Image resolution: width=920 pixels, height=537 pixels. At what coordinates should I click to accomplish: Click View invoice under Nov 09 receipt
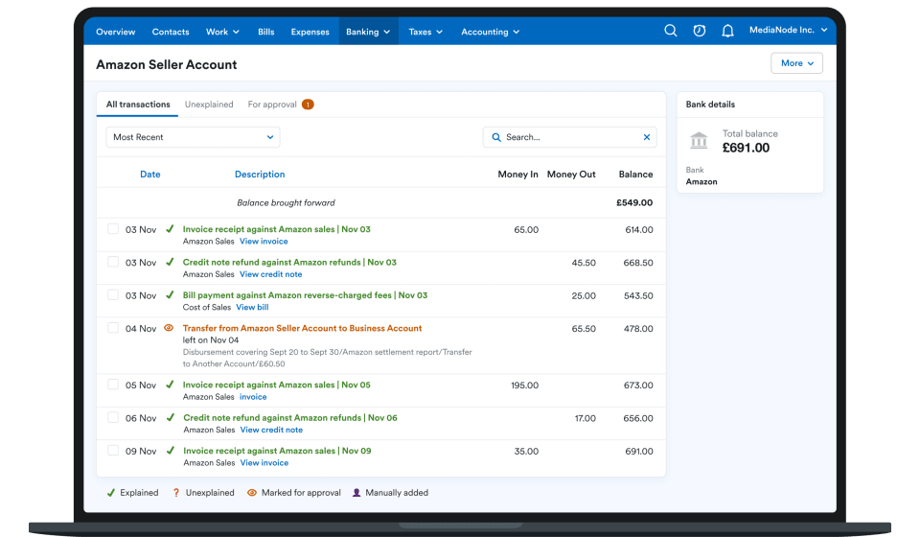tap(264, 462)
